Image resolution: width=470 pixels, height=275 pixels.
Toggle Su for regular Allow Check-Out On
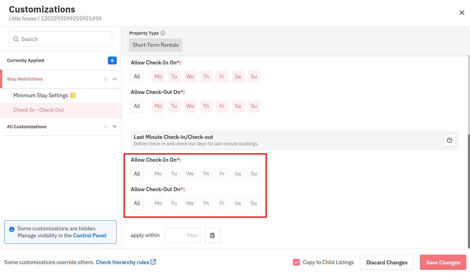point(254,106)
